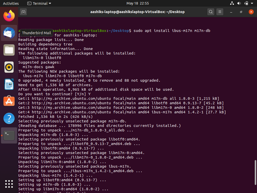Select the Terminal icon in dock
The width and height of the screenshot is (257, 193).
coord(9,135)
